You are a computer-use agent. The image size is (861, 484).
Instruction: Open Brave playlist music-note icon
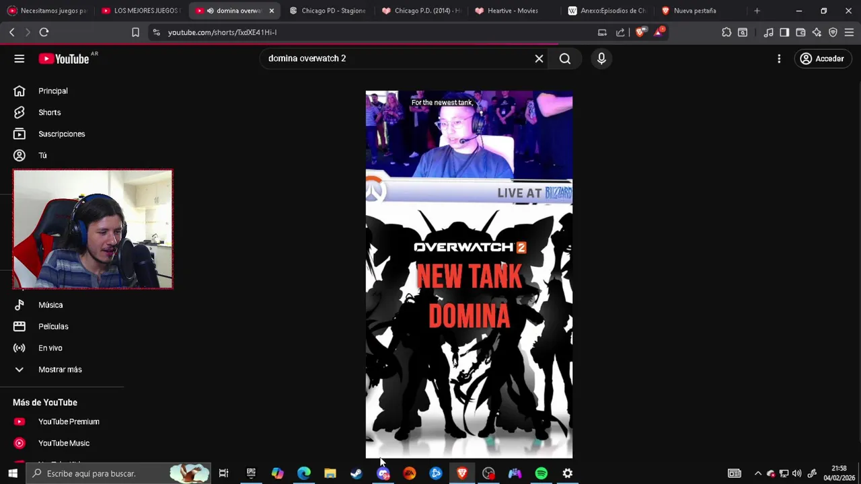click(769, 32)
